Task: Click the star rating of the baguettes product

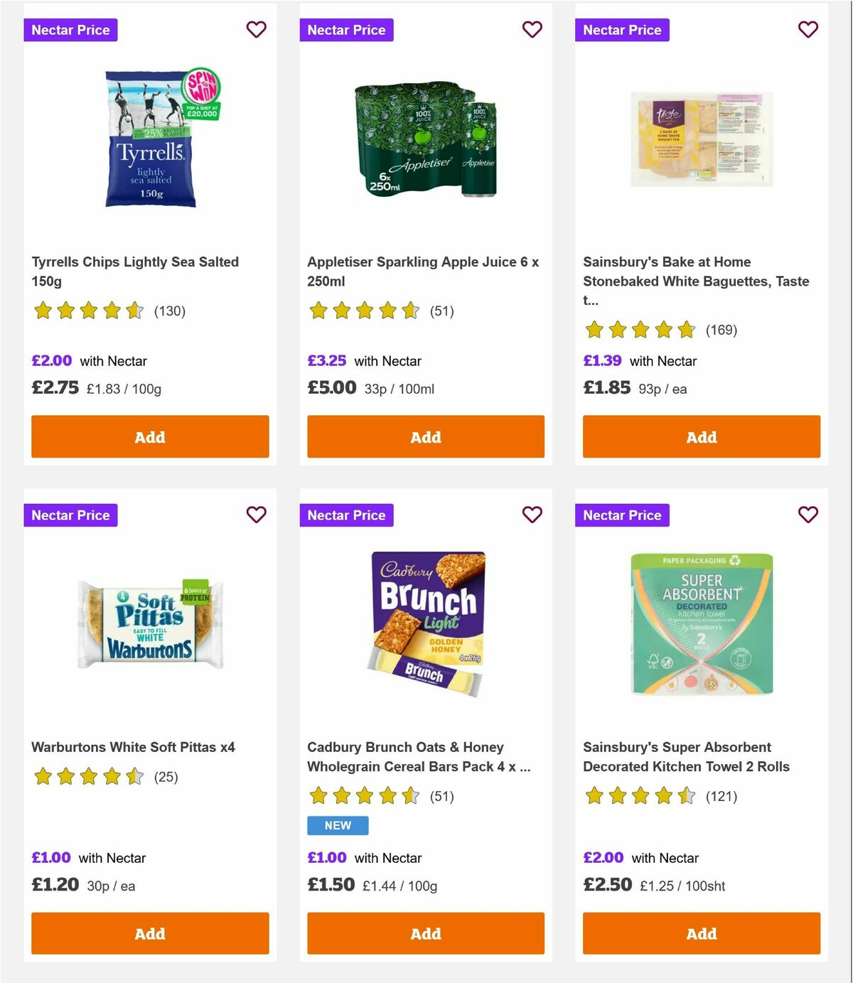Action: (x=638, y=330)
